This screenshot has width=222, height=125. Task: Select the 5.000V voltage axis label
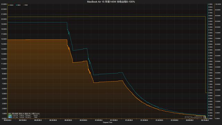click(4, 94)
